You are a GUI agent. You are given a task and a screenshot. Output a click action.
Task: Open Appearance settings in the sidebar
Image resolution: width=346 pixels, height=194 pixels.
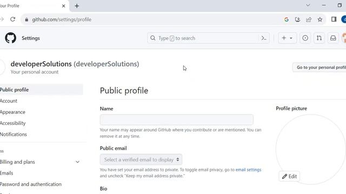(x=12, y=112)
